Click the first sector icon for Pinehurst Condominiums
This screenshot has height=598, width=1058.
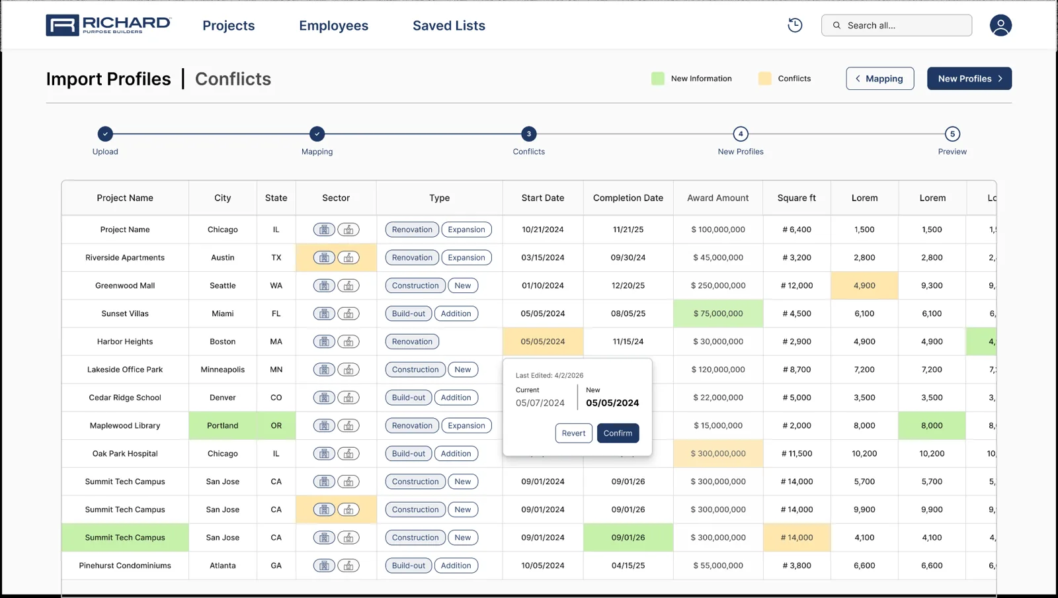324,566
